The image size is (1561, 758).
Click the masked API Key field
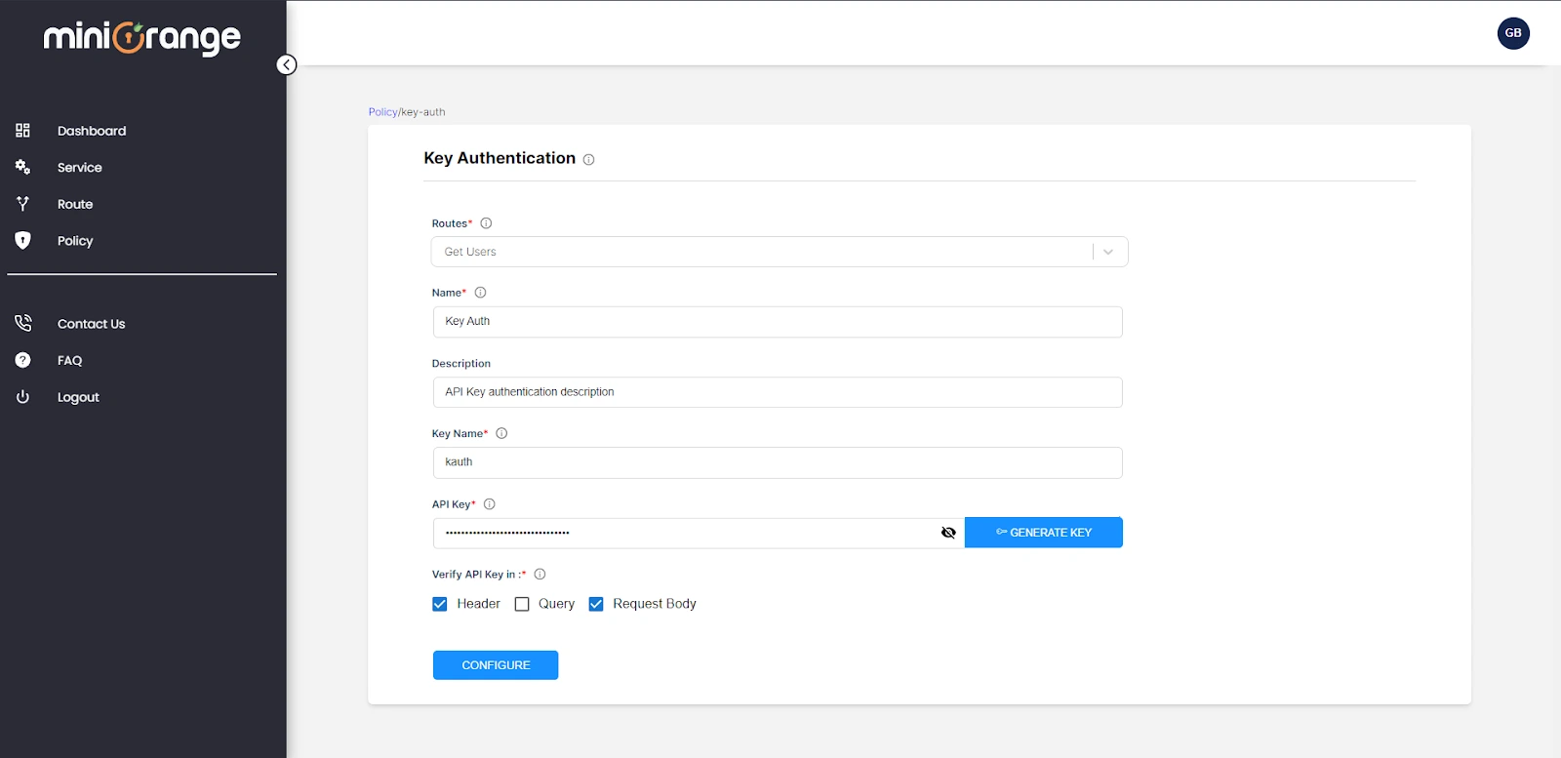pyautogui.click(x=699, y=533)
